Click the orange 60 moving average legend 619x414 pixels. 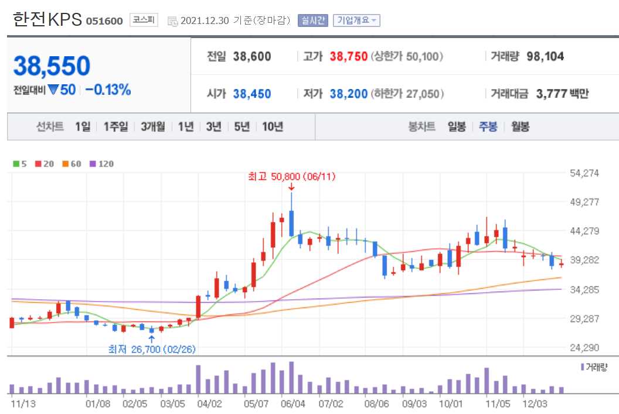tap(72, 163)
